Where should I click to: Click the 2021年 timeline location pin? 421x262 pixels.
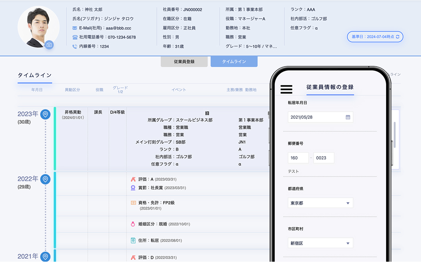point(45,256)
